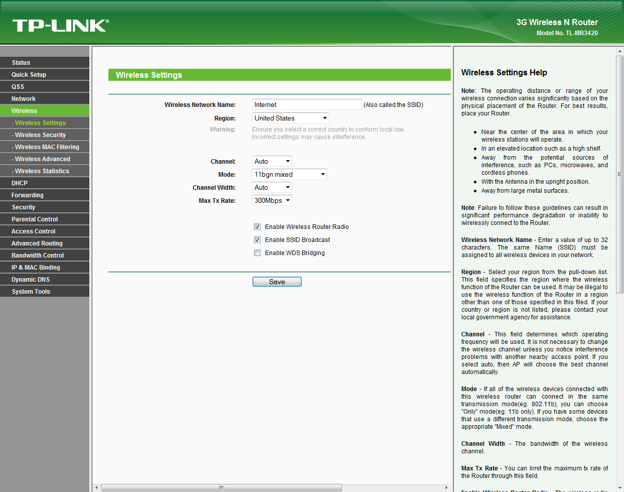Open the Security sidebar item
Image resolution: width=624 pixels, height=492 pixels.
[x=45, y=207]
